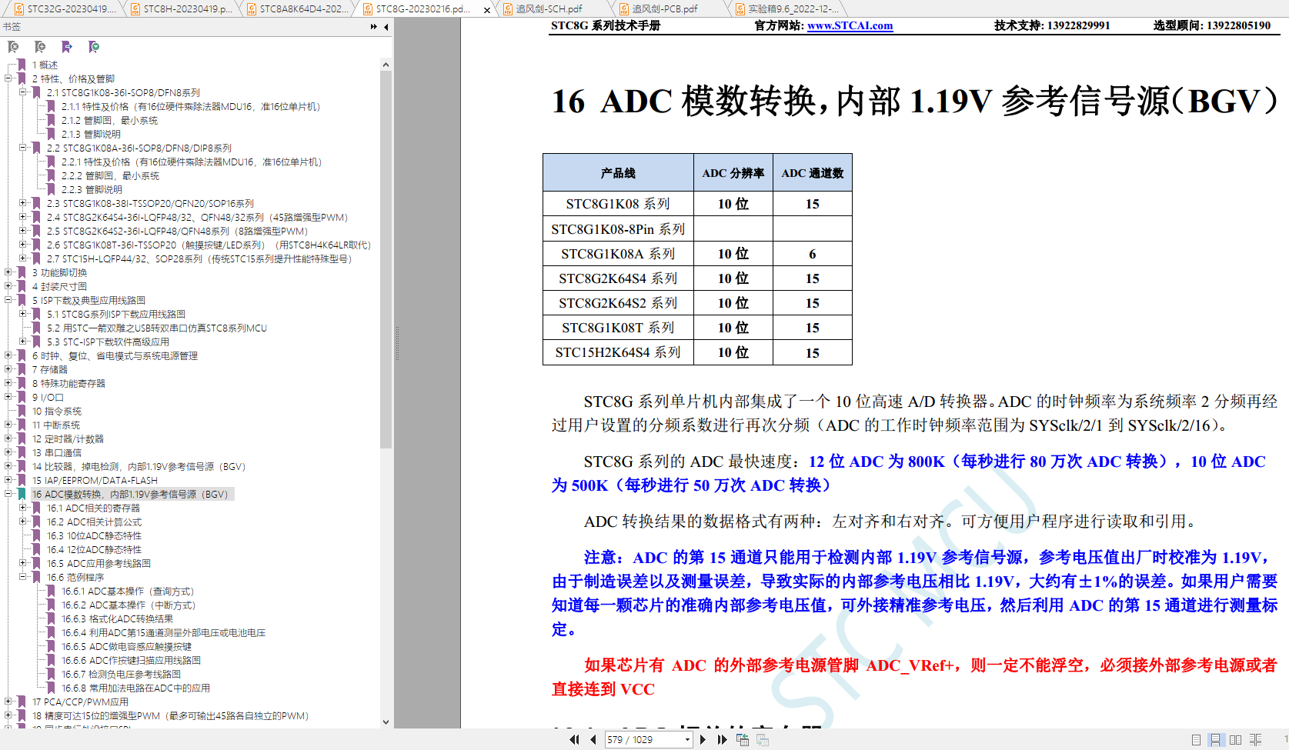The image size is (1289, 750).
Task: Switch to facing two-page view mode
Action: click(1235, 740)
